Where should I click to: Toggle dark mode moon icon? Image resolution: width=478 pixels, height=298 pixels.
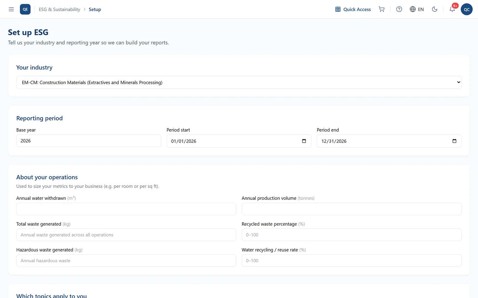(x=435, y=9)
